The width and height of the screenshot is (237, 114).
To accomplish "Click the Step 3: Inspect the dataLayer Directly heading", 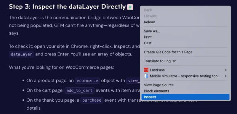I will [x=68, y=7].
